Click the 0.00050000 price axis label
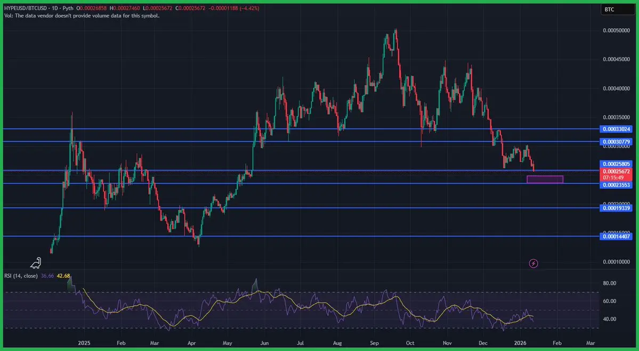 click(616, 30)
